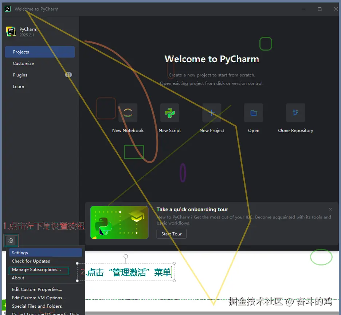This screenshot has width=341, height=315.
Task: Click the Open folder icon
Action: 254,113
